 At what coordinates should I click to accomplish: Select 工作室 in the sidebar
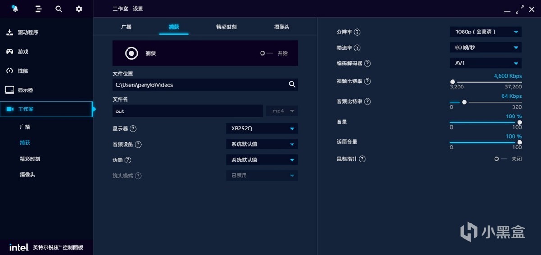pyautogui.click(x=46, y=109)
